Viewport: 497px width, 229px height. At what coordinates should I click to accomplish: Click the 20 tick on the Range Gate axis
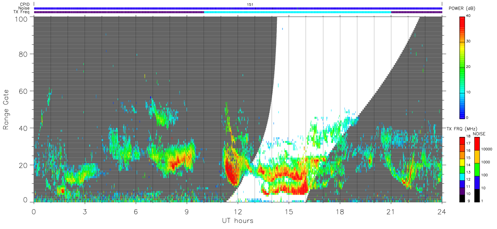23,165
